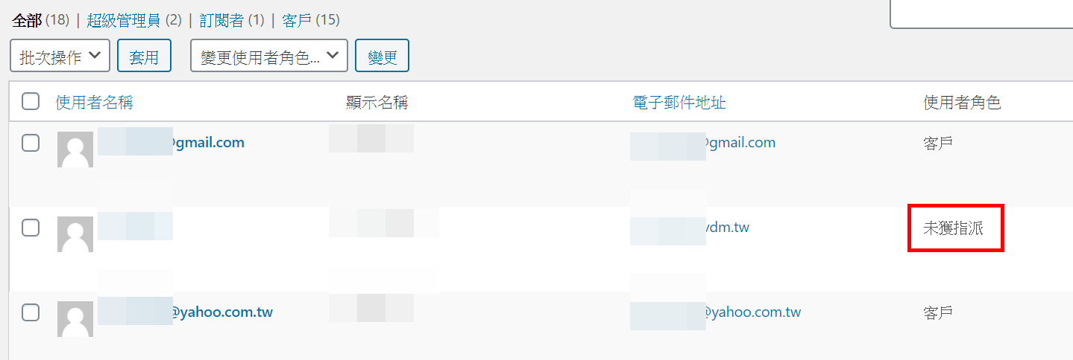Click avatar of the yahoo.com.tw user

coord(75,319)
